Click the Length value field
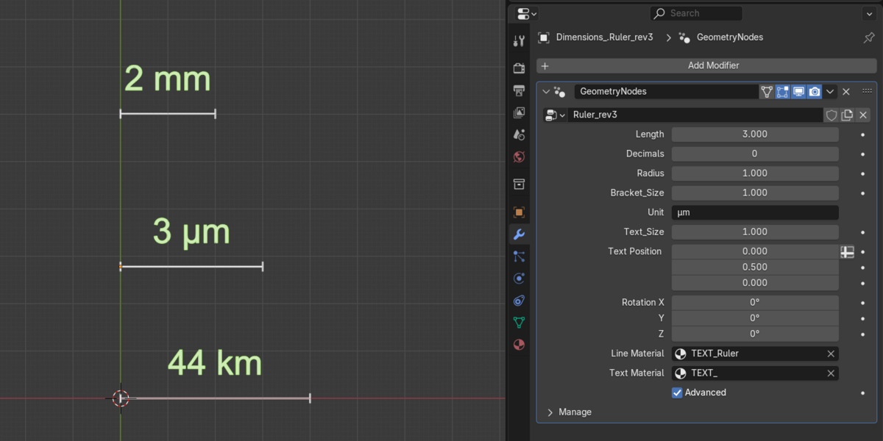883x441 pixels. (755, 135)
